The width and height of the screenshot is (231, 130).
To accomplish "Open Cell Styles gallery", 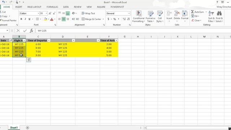I will click(x=160, y=17).
